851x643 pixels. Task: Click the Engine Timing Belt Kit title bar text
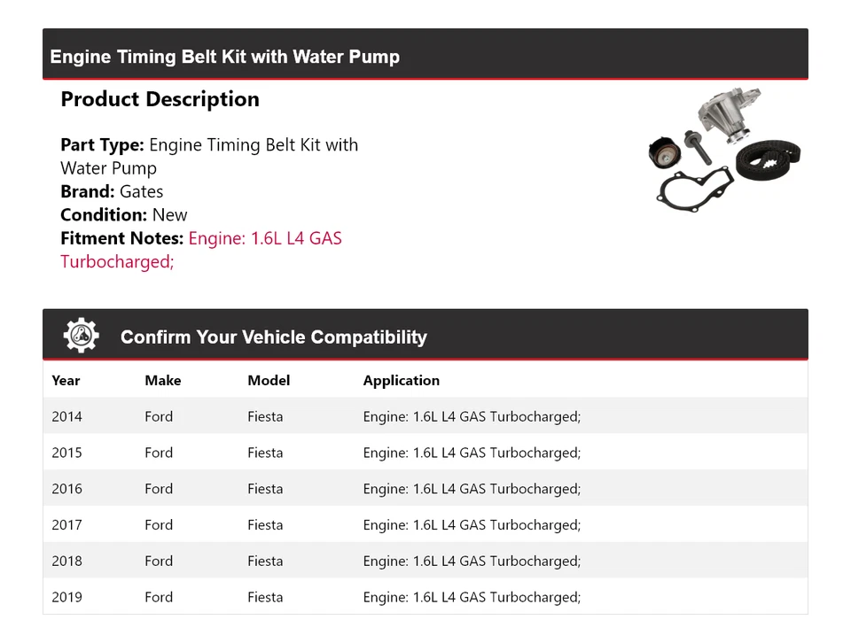click(225, 57)
